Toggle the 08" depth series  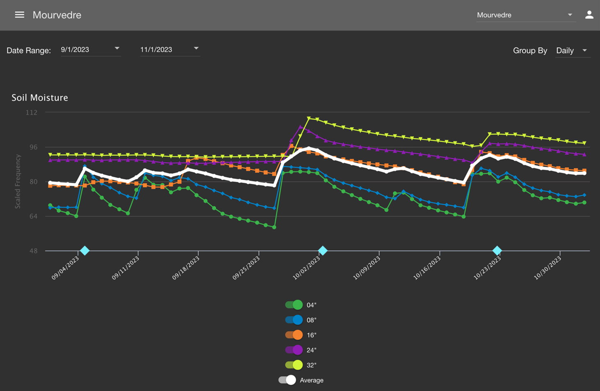point(294,320)
